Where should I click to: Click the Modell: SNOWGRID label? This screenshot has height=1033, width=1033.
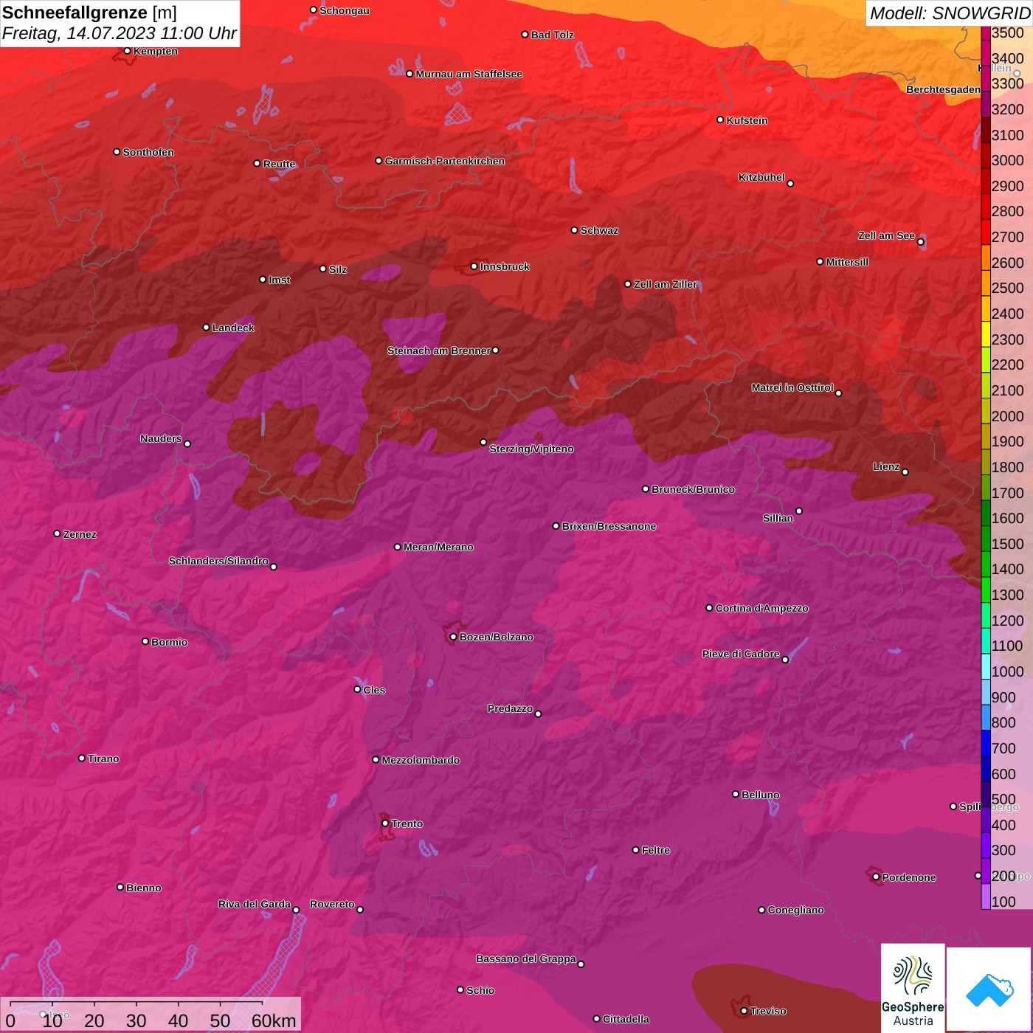949,13
